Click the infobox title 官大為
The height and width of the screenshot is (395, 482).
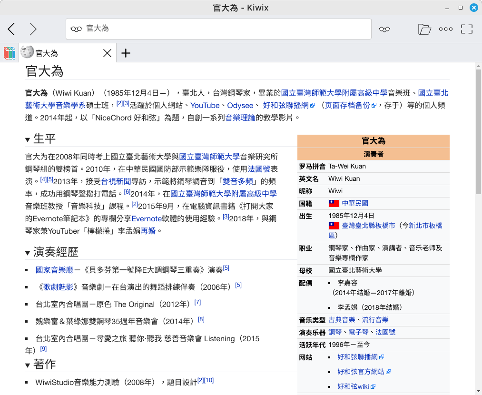click(374, 141)
